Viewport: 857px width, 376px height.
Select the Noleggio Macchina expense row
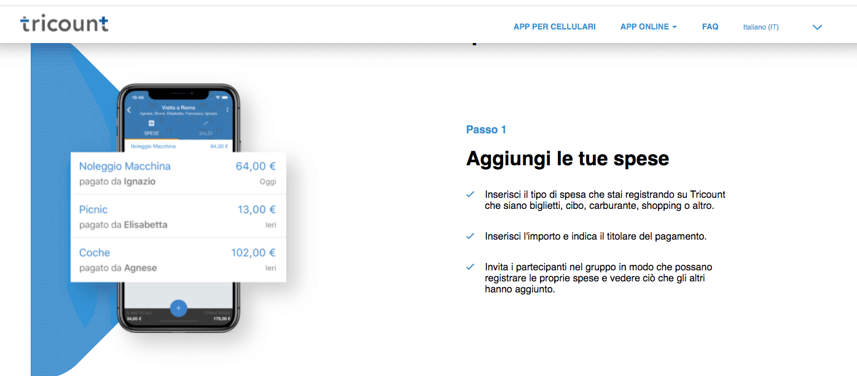pyautogui.click(x=178, y=173)
